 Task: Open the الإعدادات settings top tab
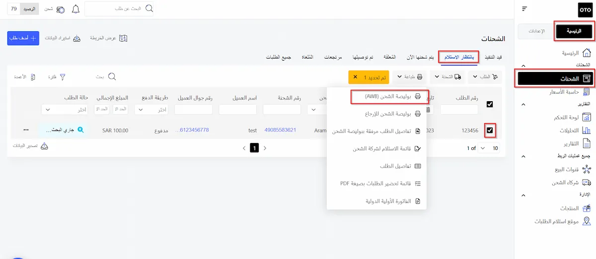(x=535, y=31)
